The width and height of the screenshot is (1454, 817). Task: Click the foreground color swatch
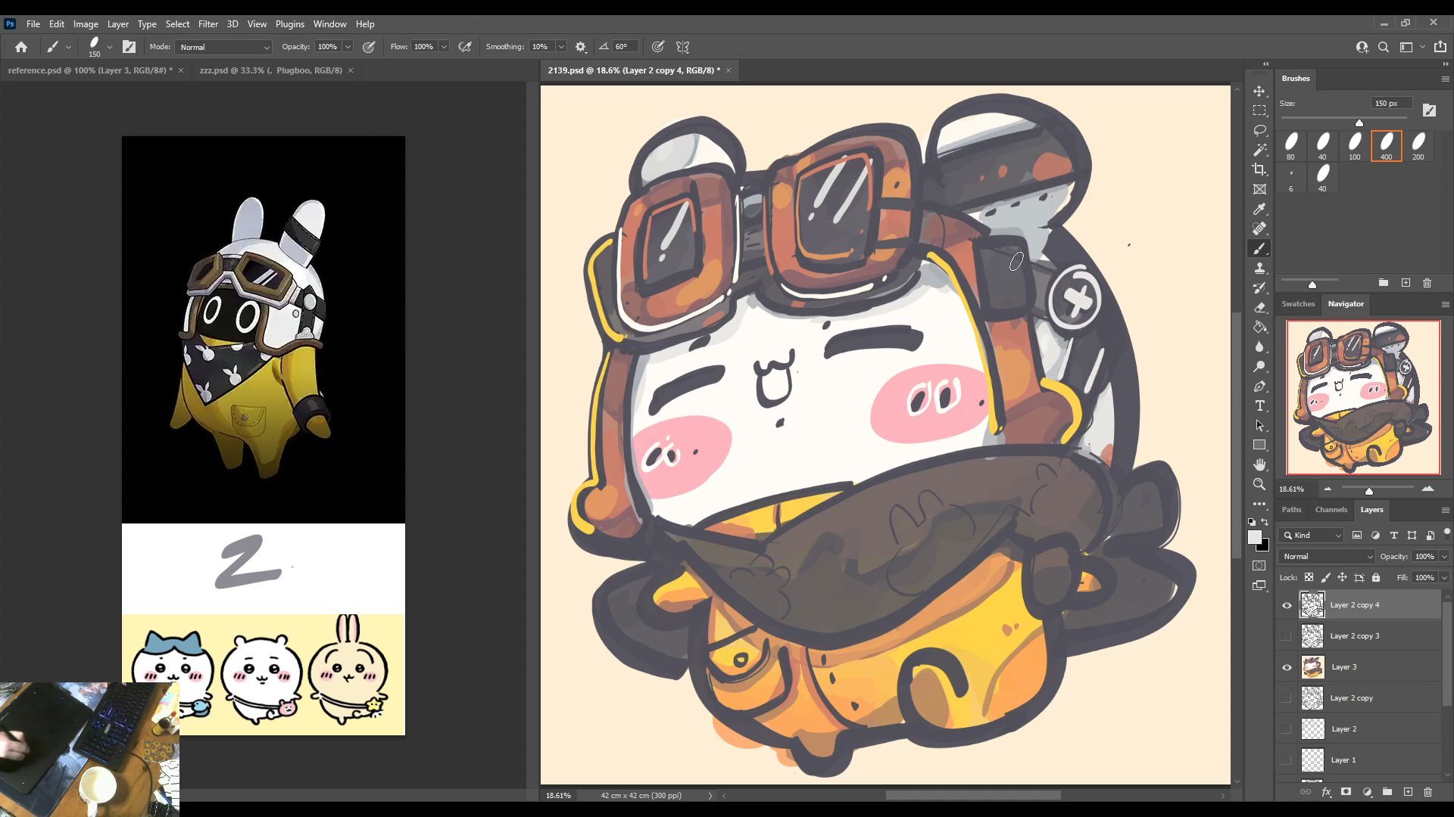(x=1255, y=537)
